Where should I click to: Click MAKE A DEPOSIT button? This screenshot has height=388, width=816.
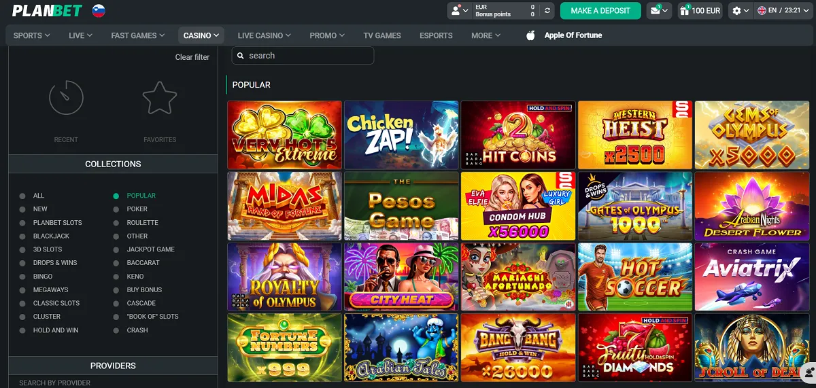click(x=600, y=11)
